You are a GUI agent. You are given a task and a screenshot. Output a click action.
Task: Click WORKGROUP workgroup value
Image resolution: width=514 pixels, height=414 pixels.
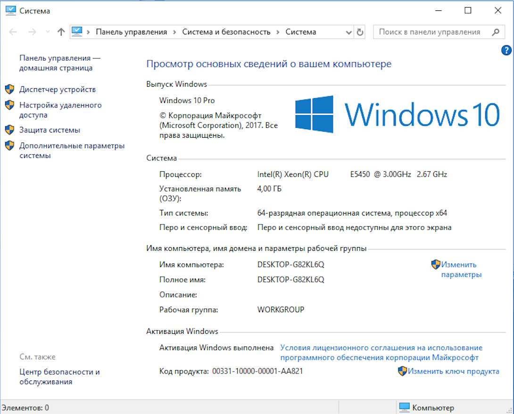click(x=281, y=309)
